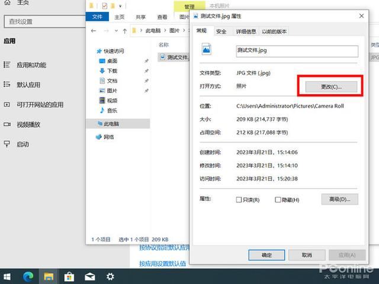
Task: Switch to the 常规 tab
Action: point(201,30)
